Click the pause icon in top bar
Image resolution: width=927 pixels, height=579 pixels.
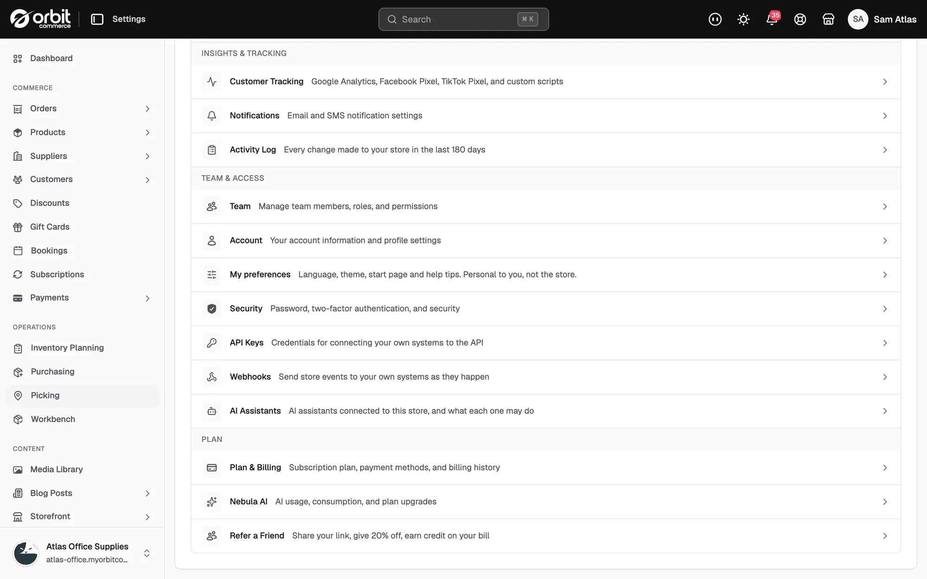(x=715, y=19)
